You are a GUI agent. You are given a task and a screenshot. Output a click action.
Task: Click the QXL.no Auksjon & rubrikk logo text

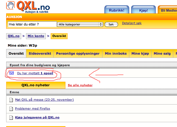(x=33, y=7)
